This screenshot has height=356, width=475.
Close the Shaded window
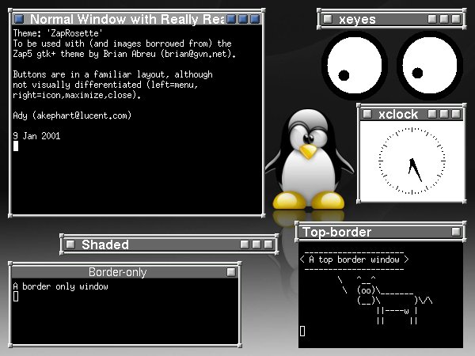268,244
